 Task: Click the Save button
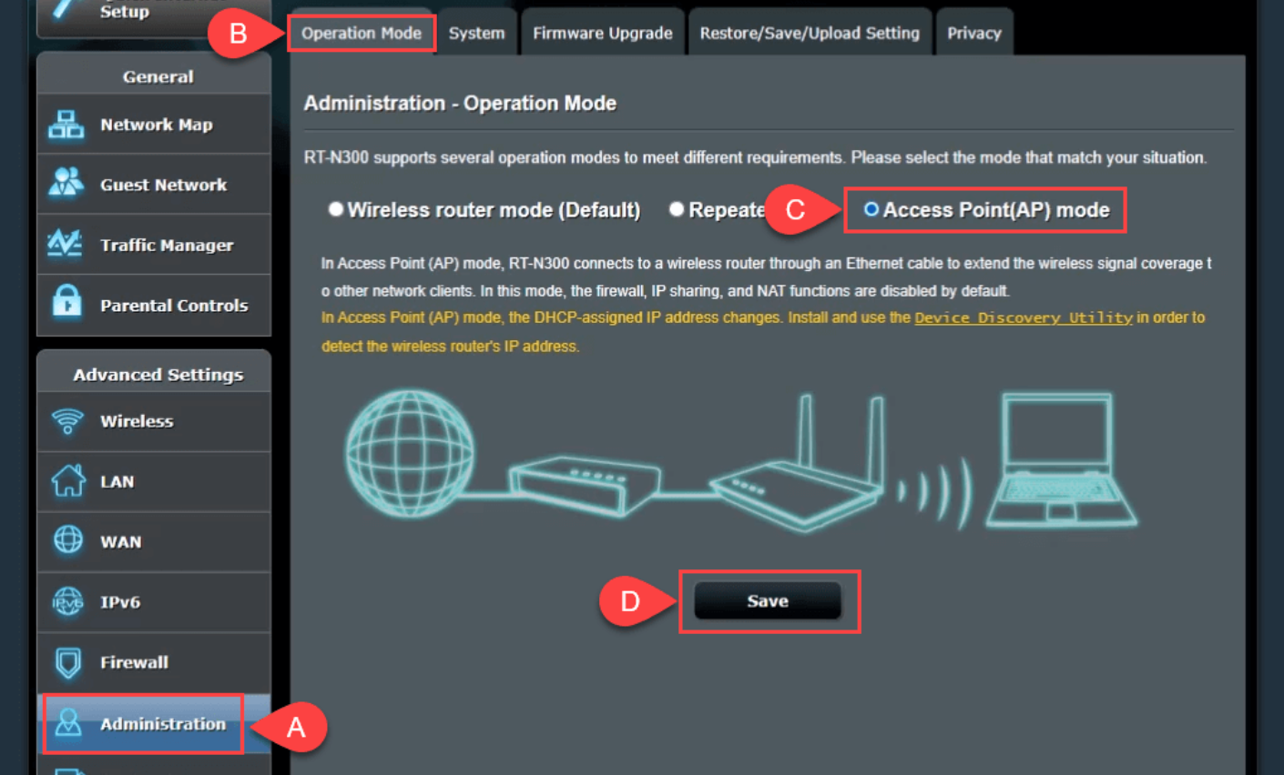pos(768,601)
